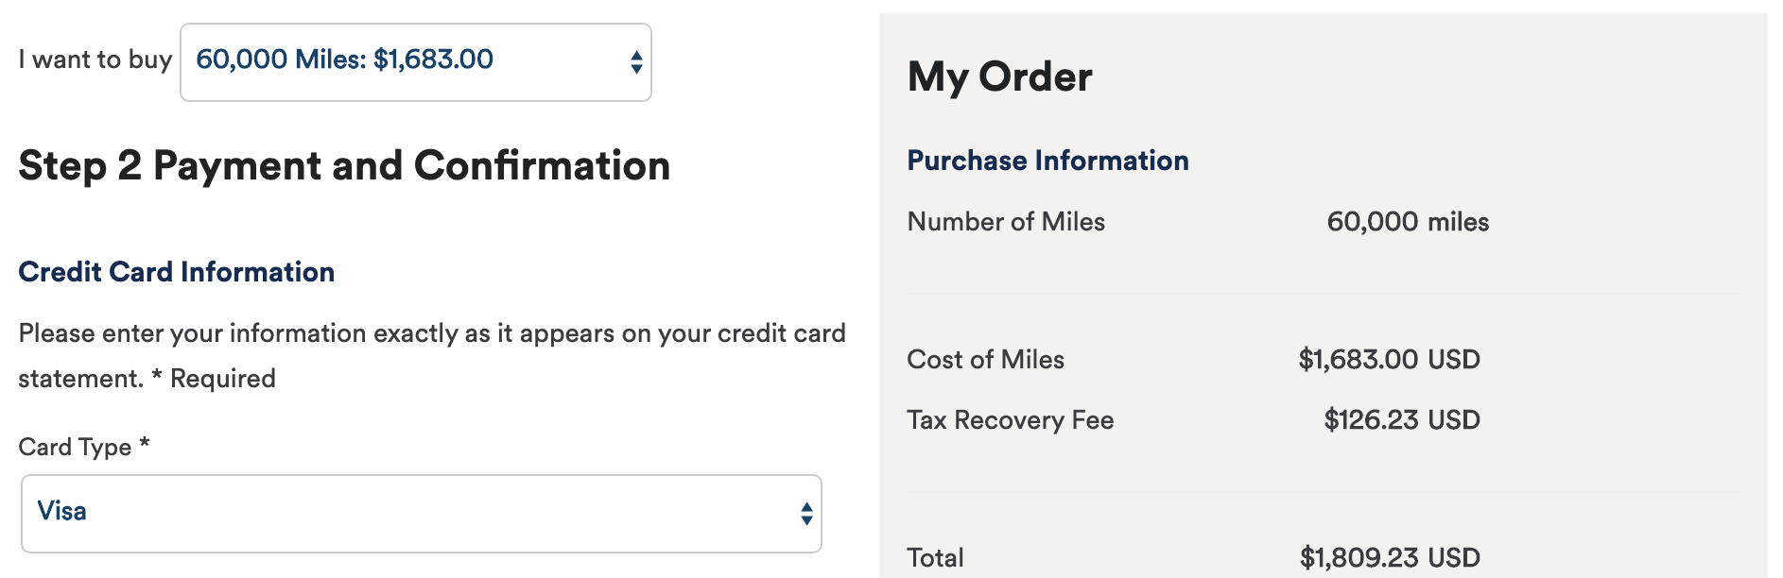Click the 'Tax Recovery Fee' label
This screenshot has width=1783, height=578.
pos(1009,419)
